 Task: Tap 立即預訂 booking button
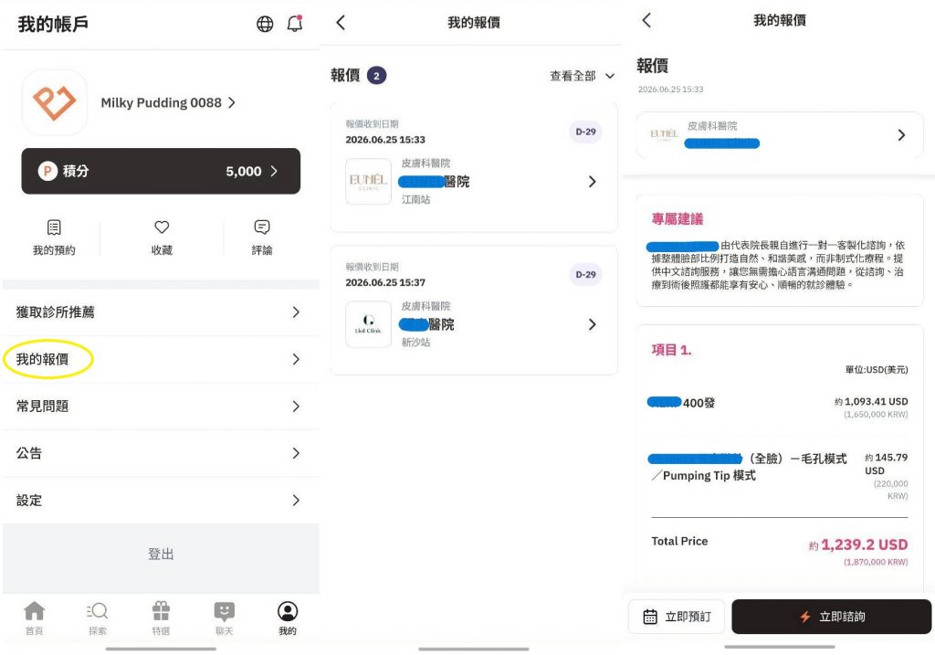pos(677,617)
